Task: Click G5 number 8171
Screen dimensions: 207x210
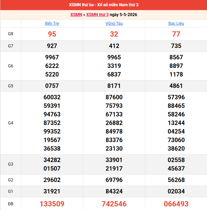Action: coord(114,86)
